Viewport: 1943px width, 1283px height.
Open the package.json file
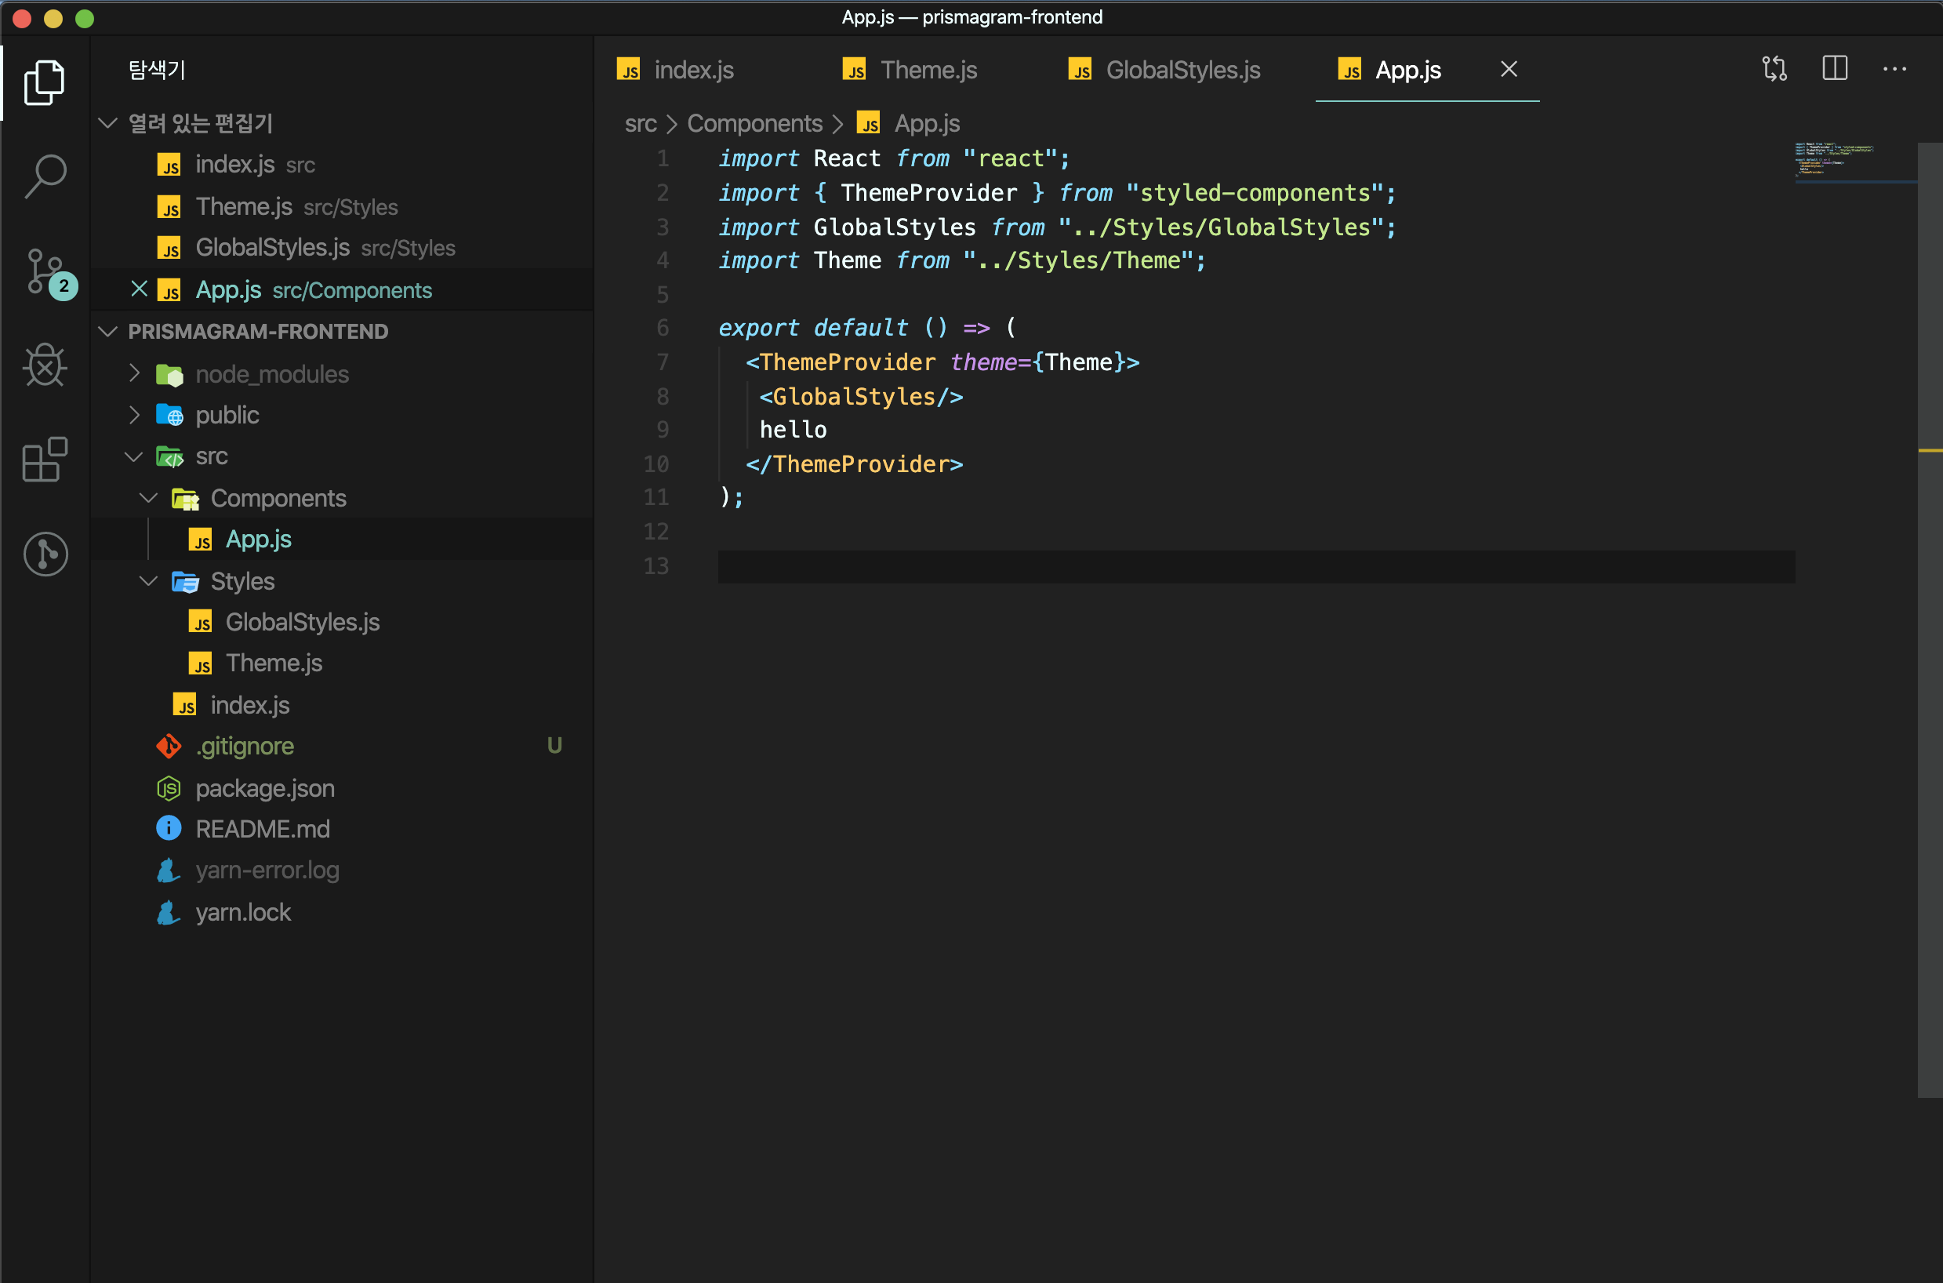342,789
